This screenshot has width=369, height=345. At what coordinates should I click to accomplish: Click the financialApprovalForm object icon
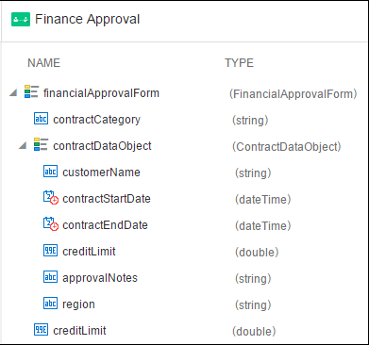(31, 91)
